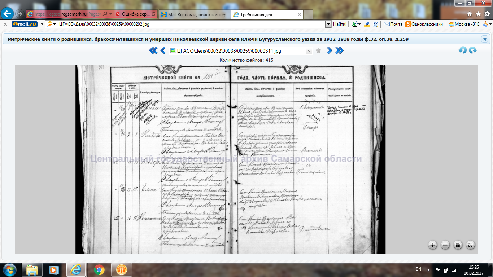The height and width of the screenshot is (277, 493).
Task: Toggle the bookmark star for this file
Action: (x=318, y=51)
